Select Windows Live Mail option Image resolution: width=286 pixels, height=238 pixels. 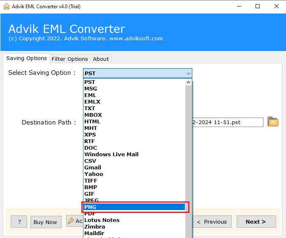tap(134, 155)
